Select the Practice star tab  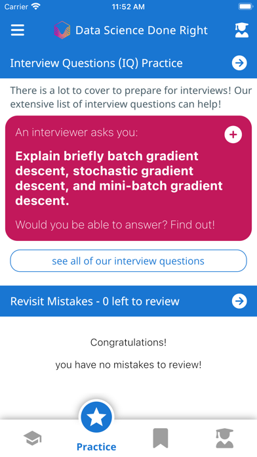pyautogui.click(x=96, y=418)
